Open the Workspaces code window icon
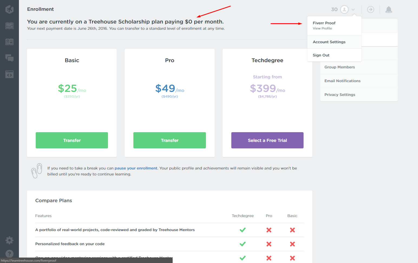Image resolution: width=418 pixels, height=263 pixels. 9,74
